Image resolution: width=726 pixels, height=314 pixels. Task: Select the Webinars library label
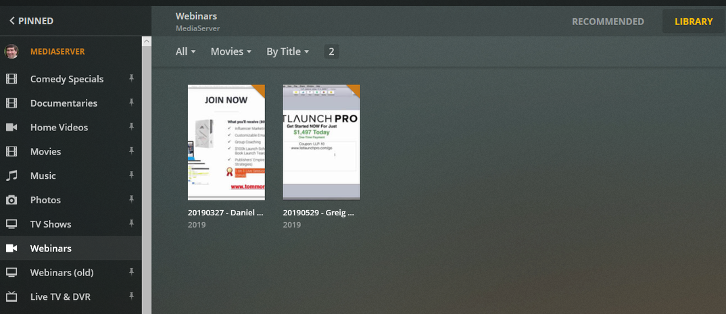point(51,248)
